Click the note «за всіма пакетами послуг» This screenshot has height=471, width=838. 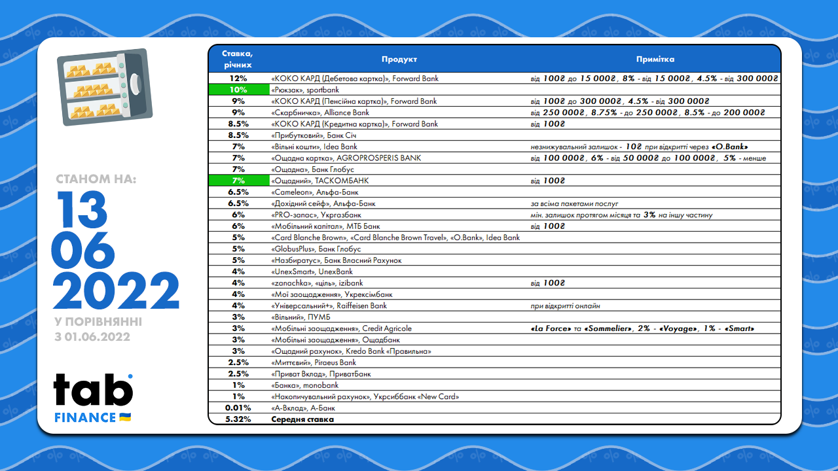point(574,203)
